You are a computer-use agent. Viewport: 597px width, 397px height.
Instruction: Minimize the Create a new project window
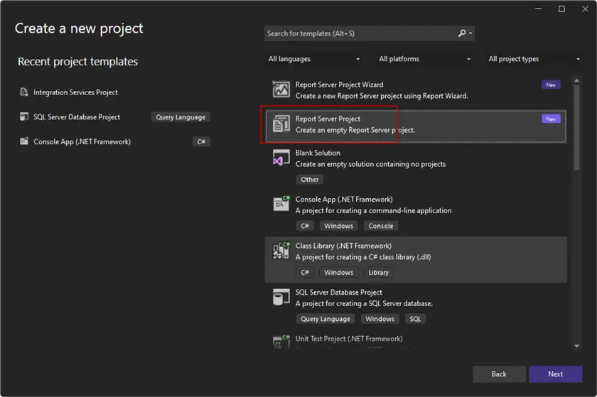pyautogui.click(x=538, y=9)
